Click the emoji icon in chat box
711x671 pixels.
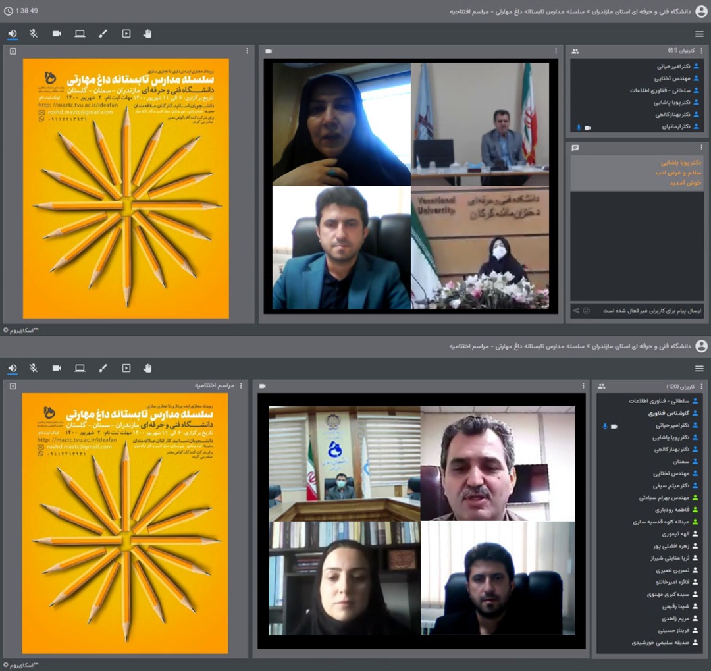pyautogui.click(x=587, y=311)
